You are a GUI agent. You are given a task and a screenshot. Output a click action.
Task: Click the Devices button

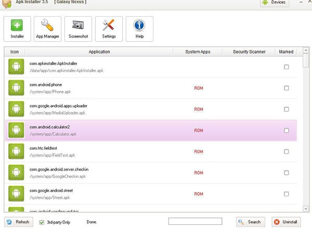tap(275, 3)
